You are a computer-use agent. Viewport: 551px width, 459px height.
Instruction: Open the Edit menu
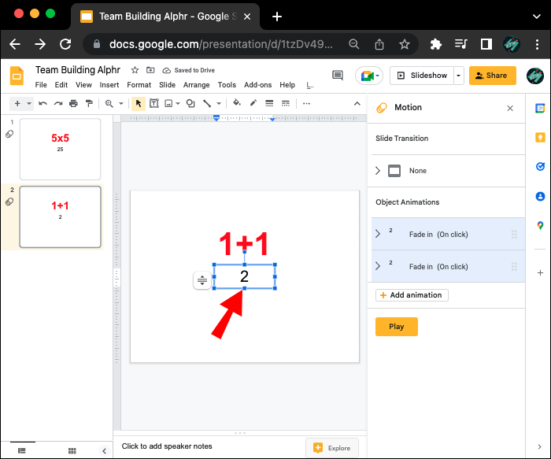61,85
